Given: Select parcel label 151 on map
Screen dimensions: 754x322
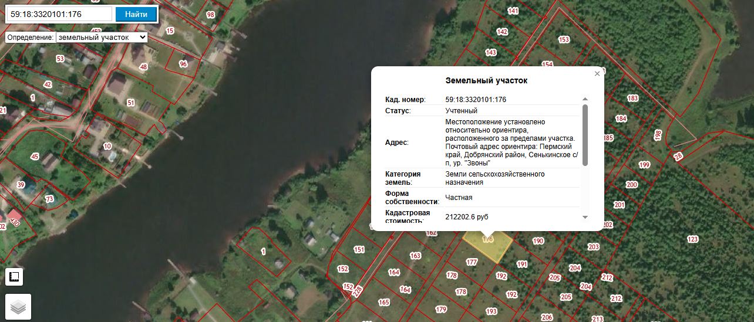Looking at the screenshot, I should point(359,250).
